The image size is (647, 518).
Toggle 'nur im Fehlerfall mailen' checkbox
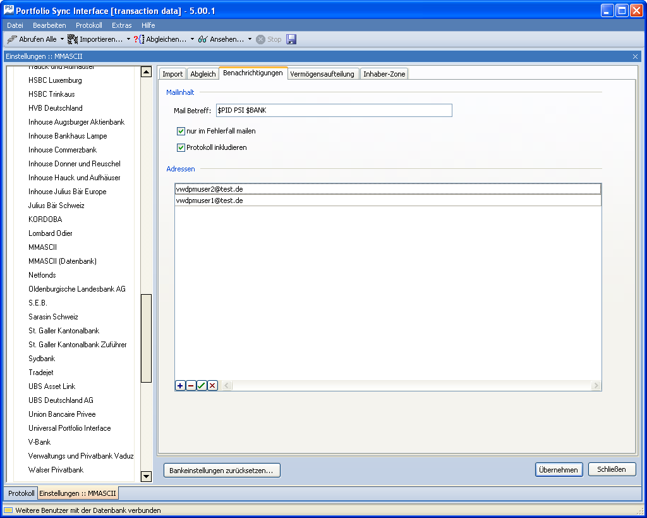tap(181, 132)
